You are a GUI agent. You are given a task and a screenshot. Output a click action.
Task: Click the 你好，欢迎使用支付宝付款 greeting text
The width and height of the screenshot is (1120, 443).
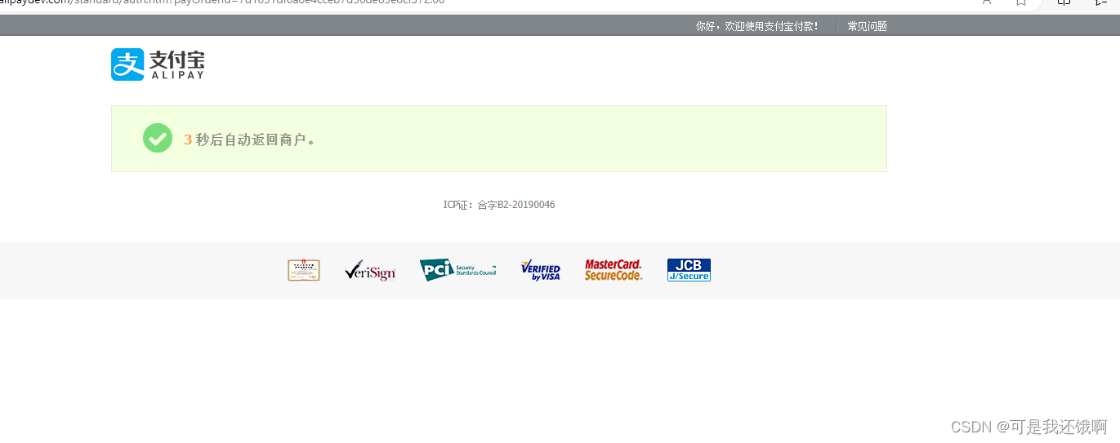757,26
